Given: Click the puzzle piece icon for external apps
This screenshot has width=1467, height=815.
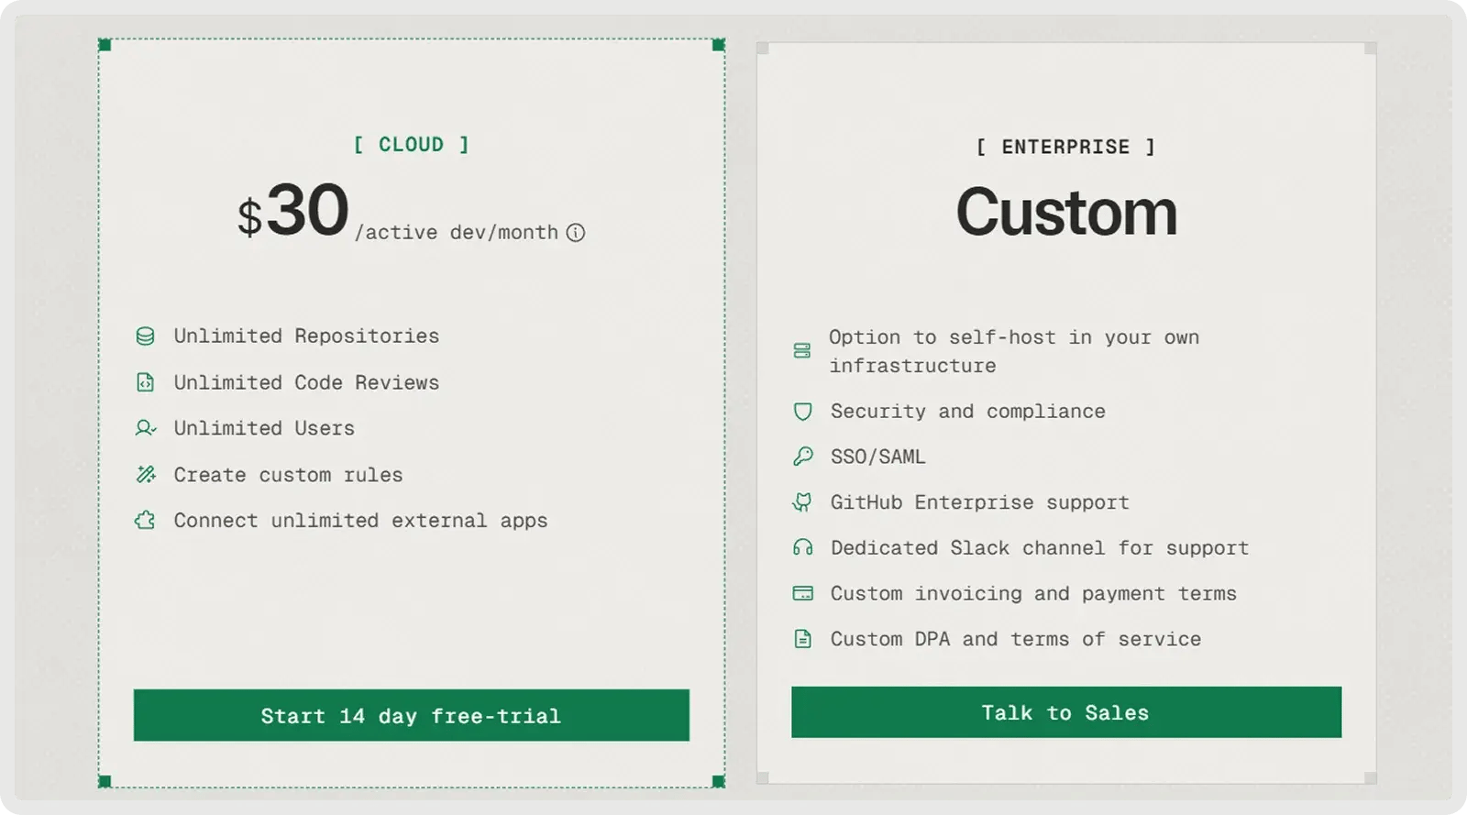Looking at the screenshot, I should click(x=145, y=521).
